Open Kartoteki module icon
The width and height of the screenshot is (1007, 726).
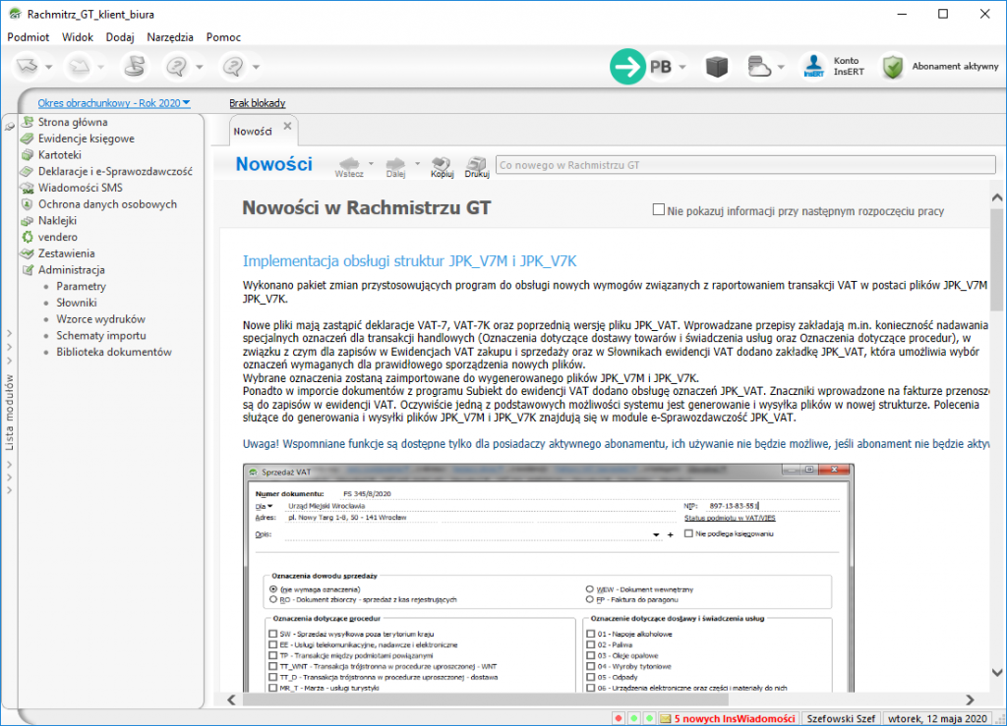tap(27, 154)
